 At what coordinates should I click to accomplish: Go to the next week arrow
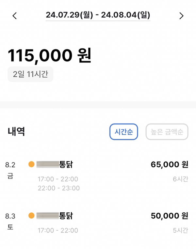[x=182, y=16]
